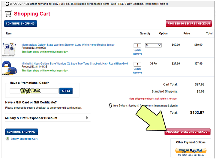Check out with PayPal button

(x=191, y=151)
